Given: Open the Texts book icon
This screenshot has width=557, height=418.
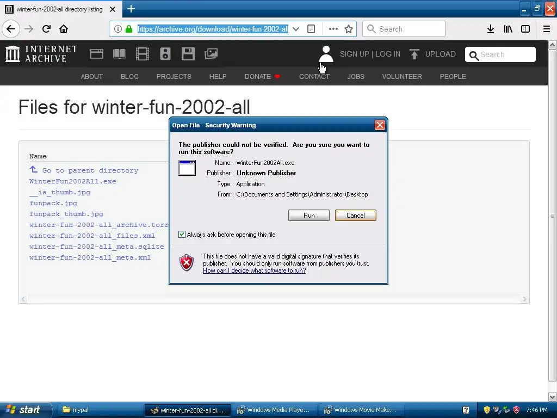Looking at the screenshot, I should point(119,54).
